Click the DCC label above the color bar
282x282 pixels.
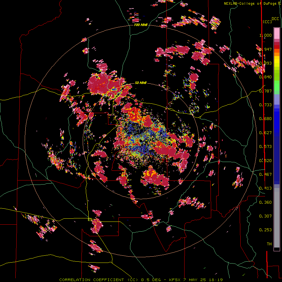point(275,19)
